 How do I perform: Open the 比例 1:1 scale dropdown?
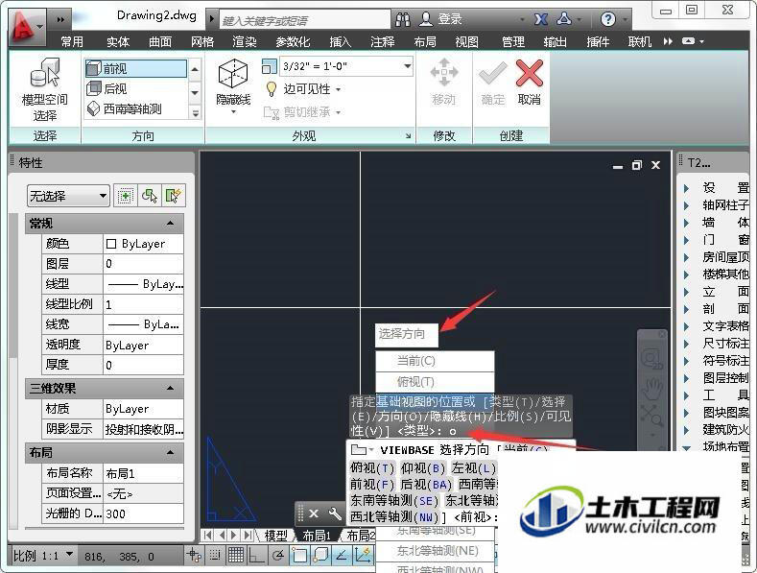pos(69,554)
